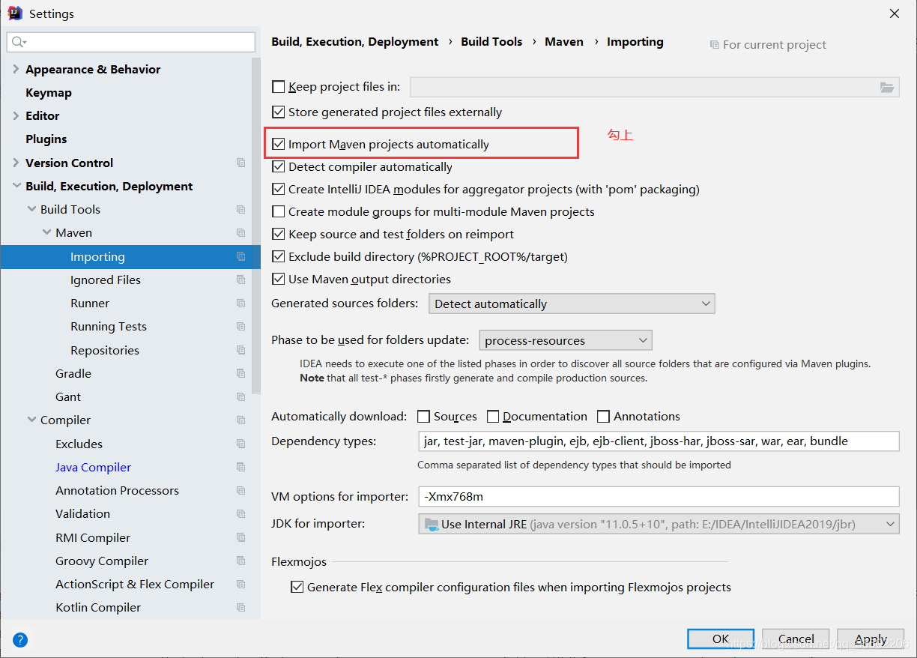
Task: Toggle Use Maven output directories checkbox
Action: (x=278, y=279)
